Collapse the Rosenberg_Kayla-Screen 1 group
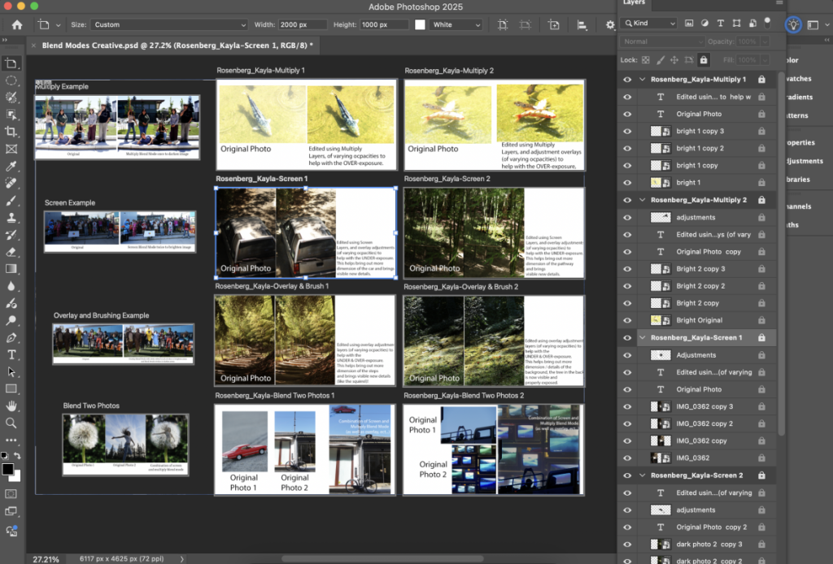The width and height of the screenshot is (833, 564). click(643, 337)
